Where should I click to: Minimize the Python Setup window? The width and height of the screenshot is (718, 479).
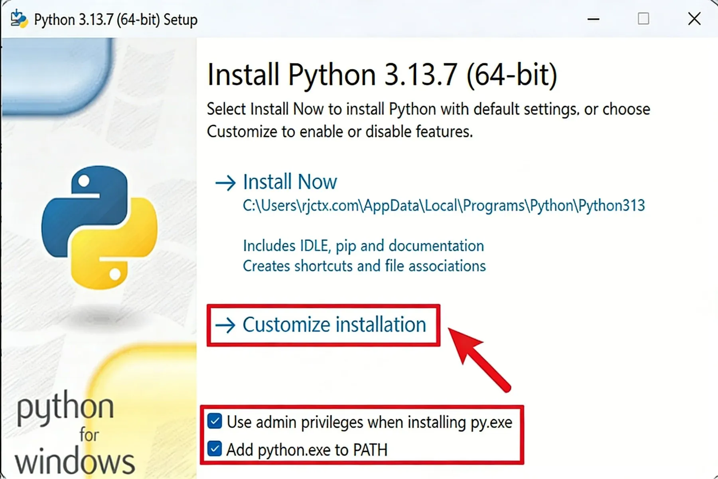coord(593,19)
